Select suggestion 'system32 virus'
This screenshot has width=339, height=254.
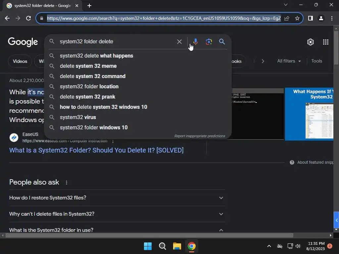click(x=137, y=117)
